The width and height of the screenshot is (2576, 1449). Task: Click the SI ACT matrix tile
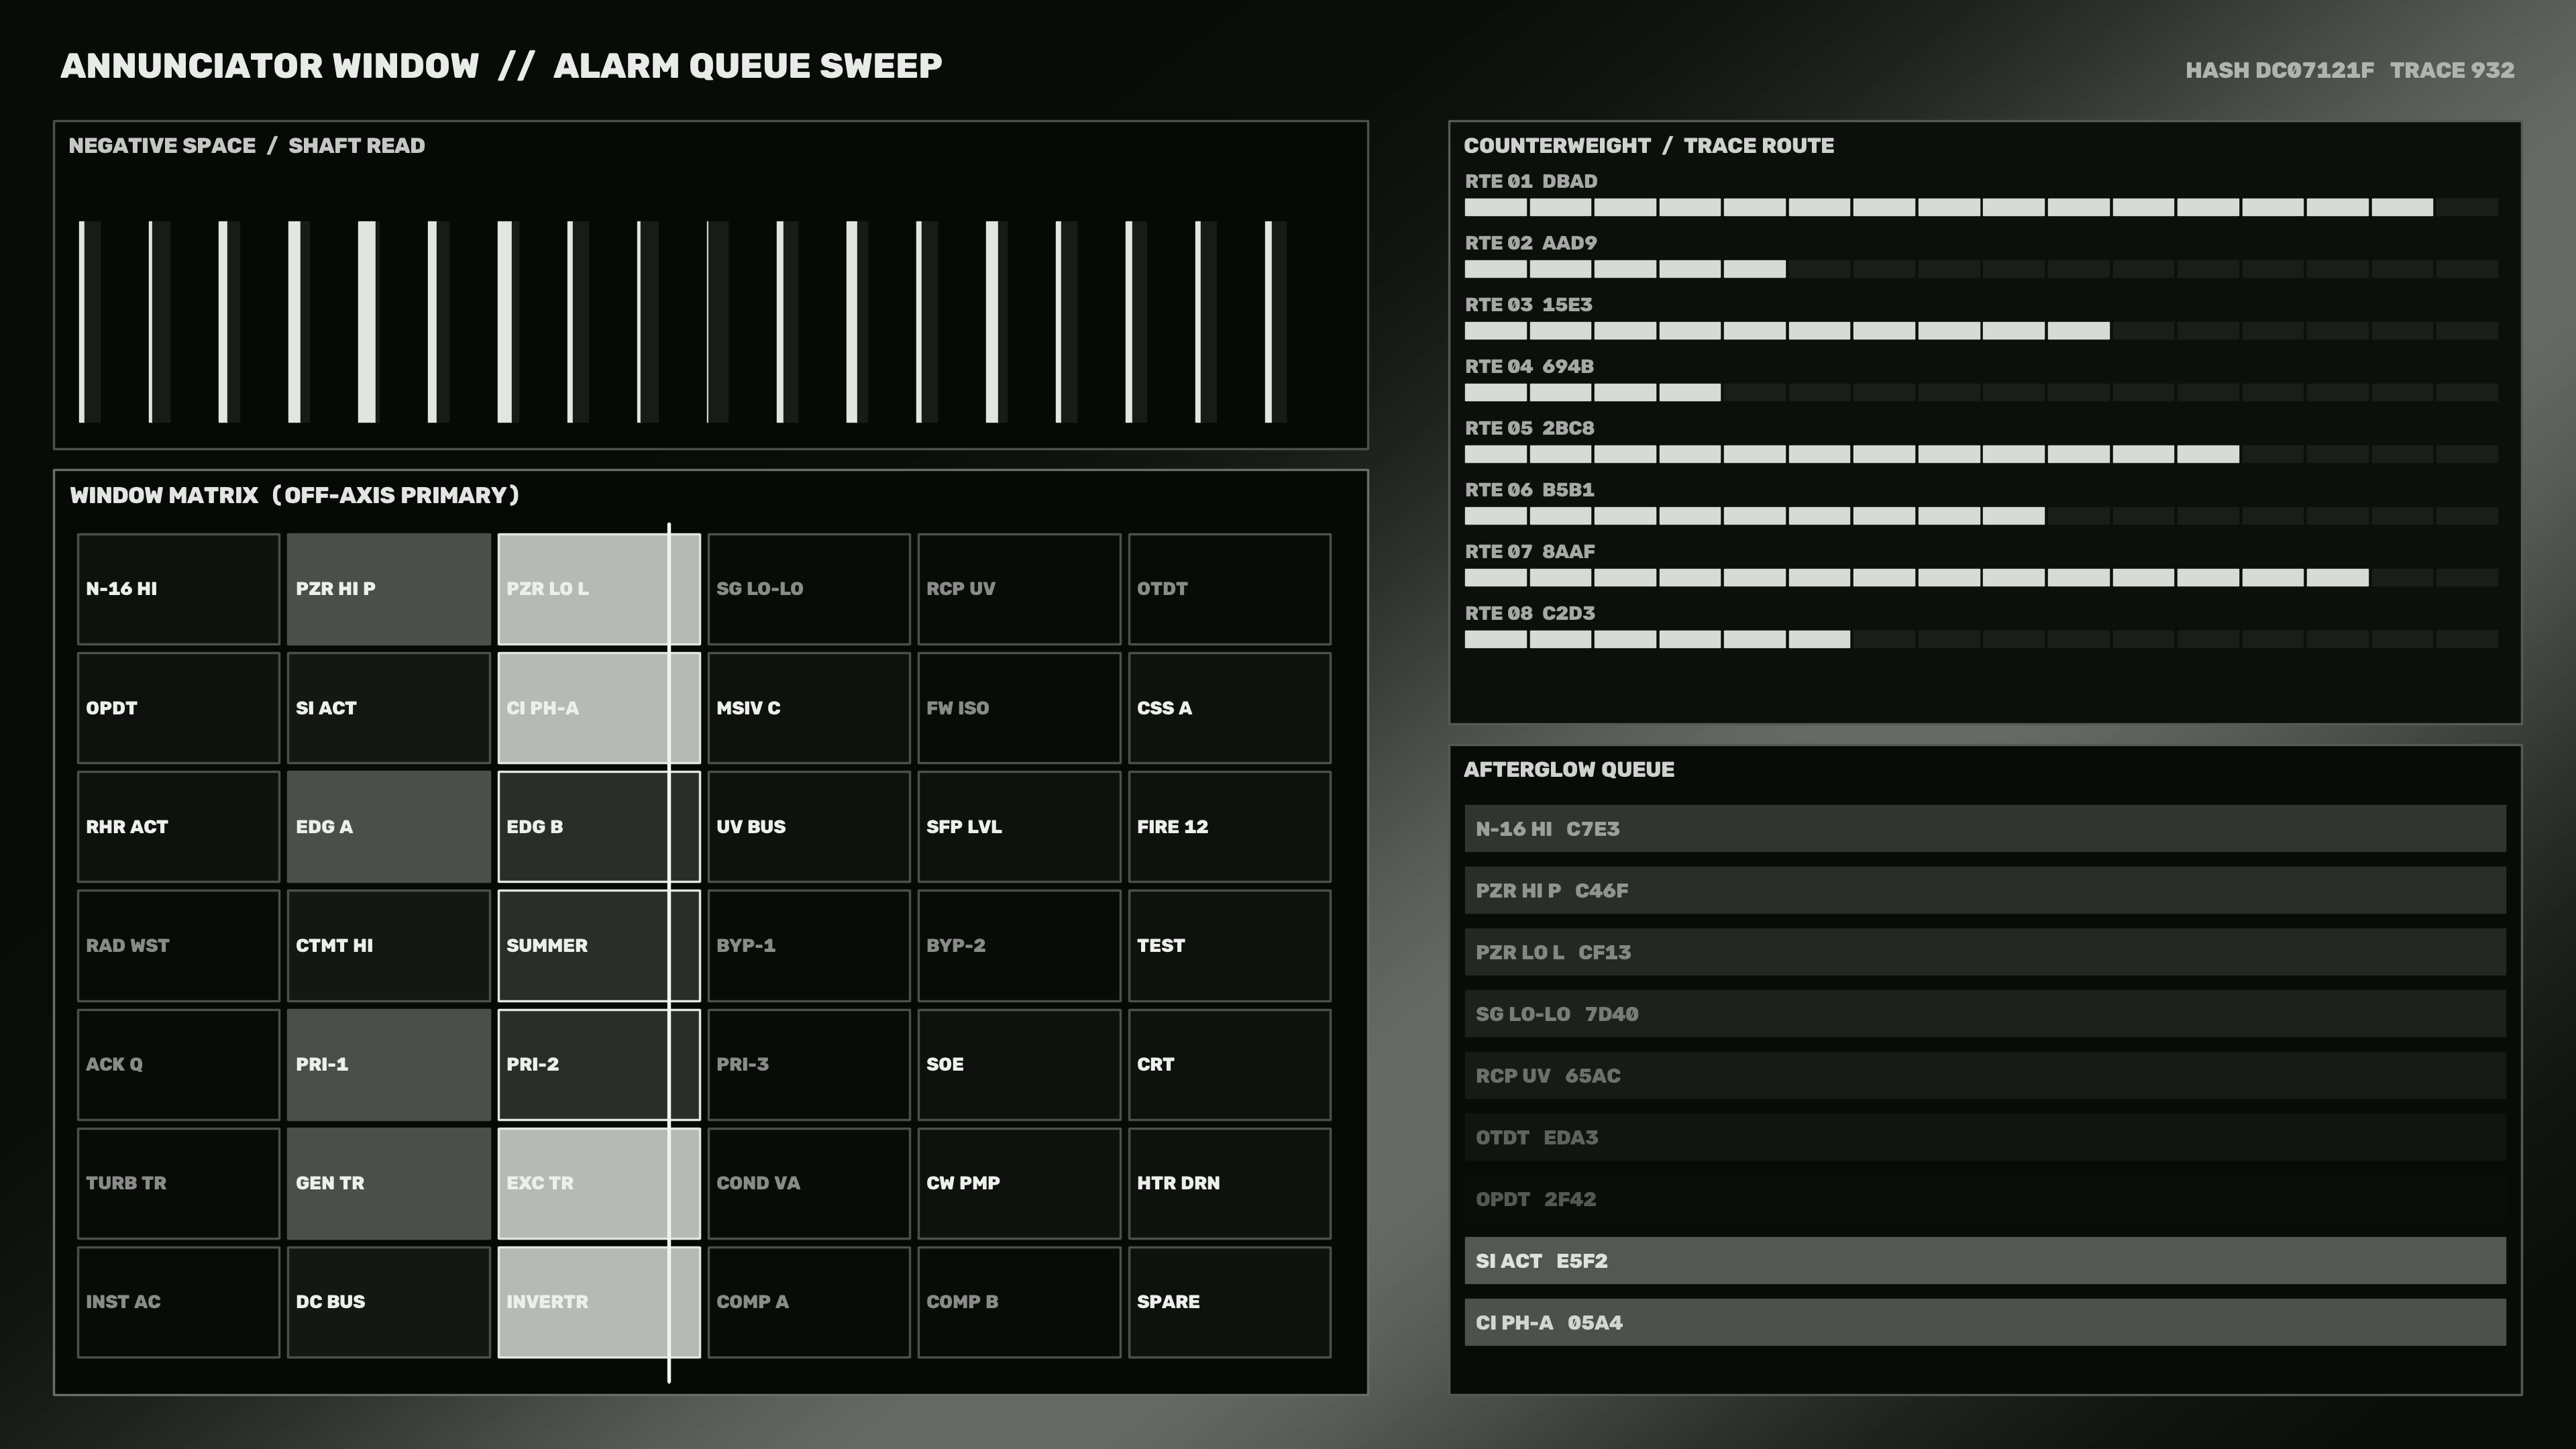[x=388, y=708]
